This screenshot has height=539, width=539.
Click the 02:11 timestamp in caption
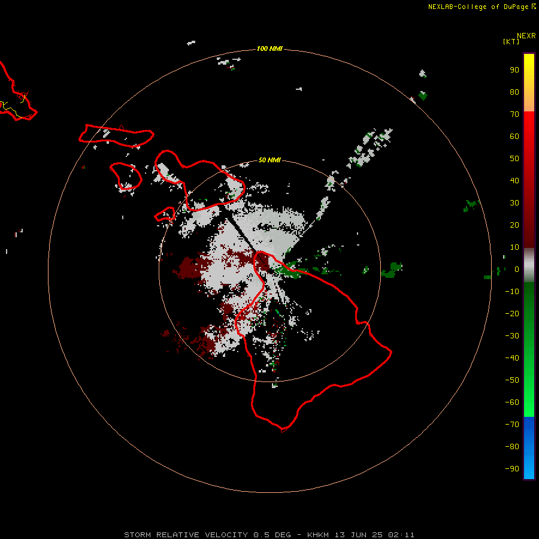401,535
